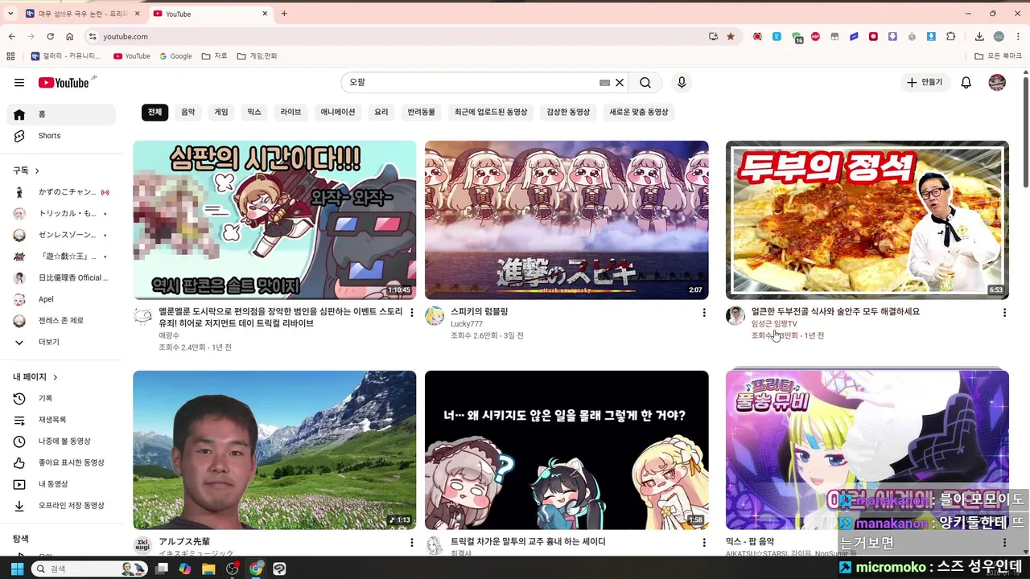Bookmark star in the address bar
Image resolution: width=1030 pixels, height=579 pixels.
pyautogui.click(x=731, y=36)
